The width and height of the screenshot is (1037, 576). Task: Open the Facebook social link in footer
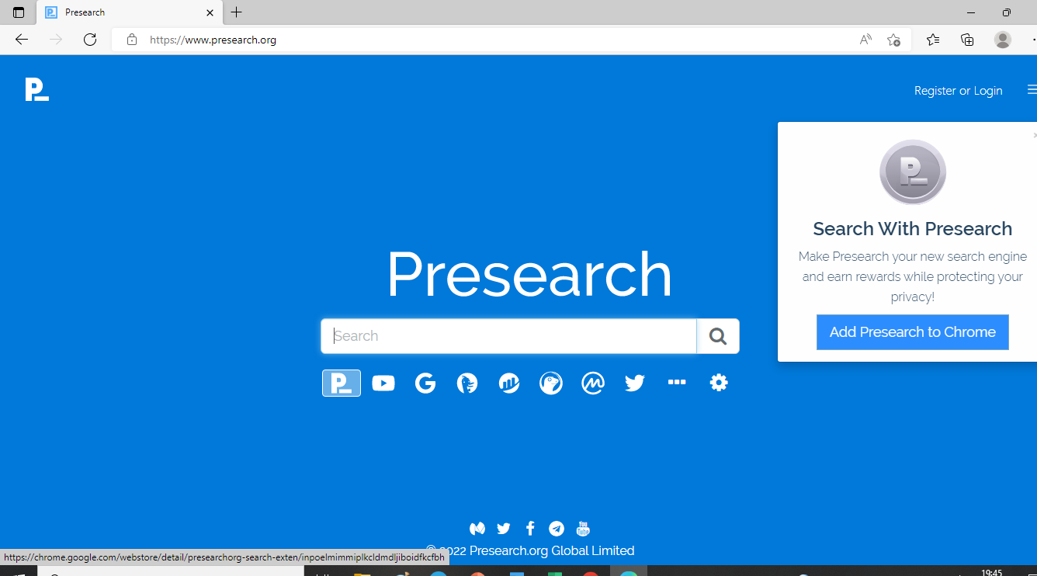click(530, 529)
